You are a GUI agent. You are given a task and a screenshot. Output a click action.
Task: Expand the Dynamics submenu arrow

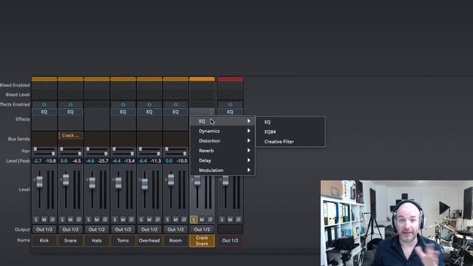249,131
